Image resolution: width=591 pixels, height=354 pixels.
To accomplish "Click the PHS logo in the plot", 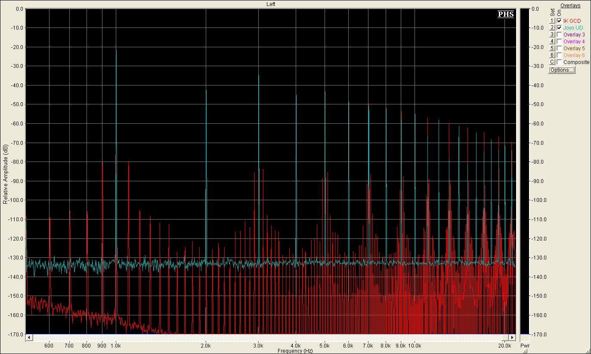I will point(505,14).
